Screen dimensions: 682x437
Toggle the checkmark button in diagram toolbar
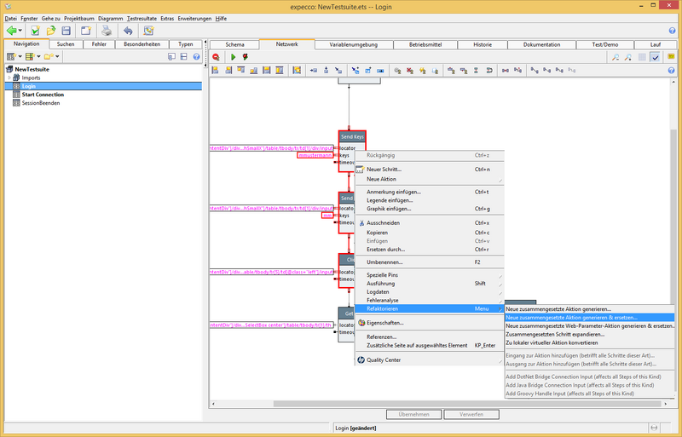click(x=655, y=57)
